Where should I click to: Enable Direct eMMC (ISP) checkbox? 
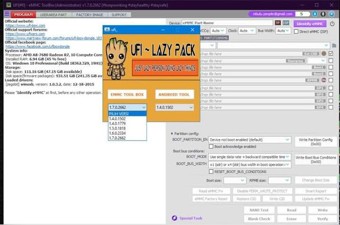point(296,32)
